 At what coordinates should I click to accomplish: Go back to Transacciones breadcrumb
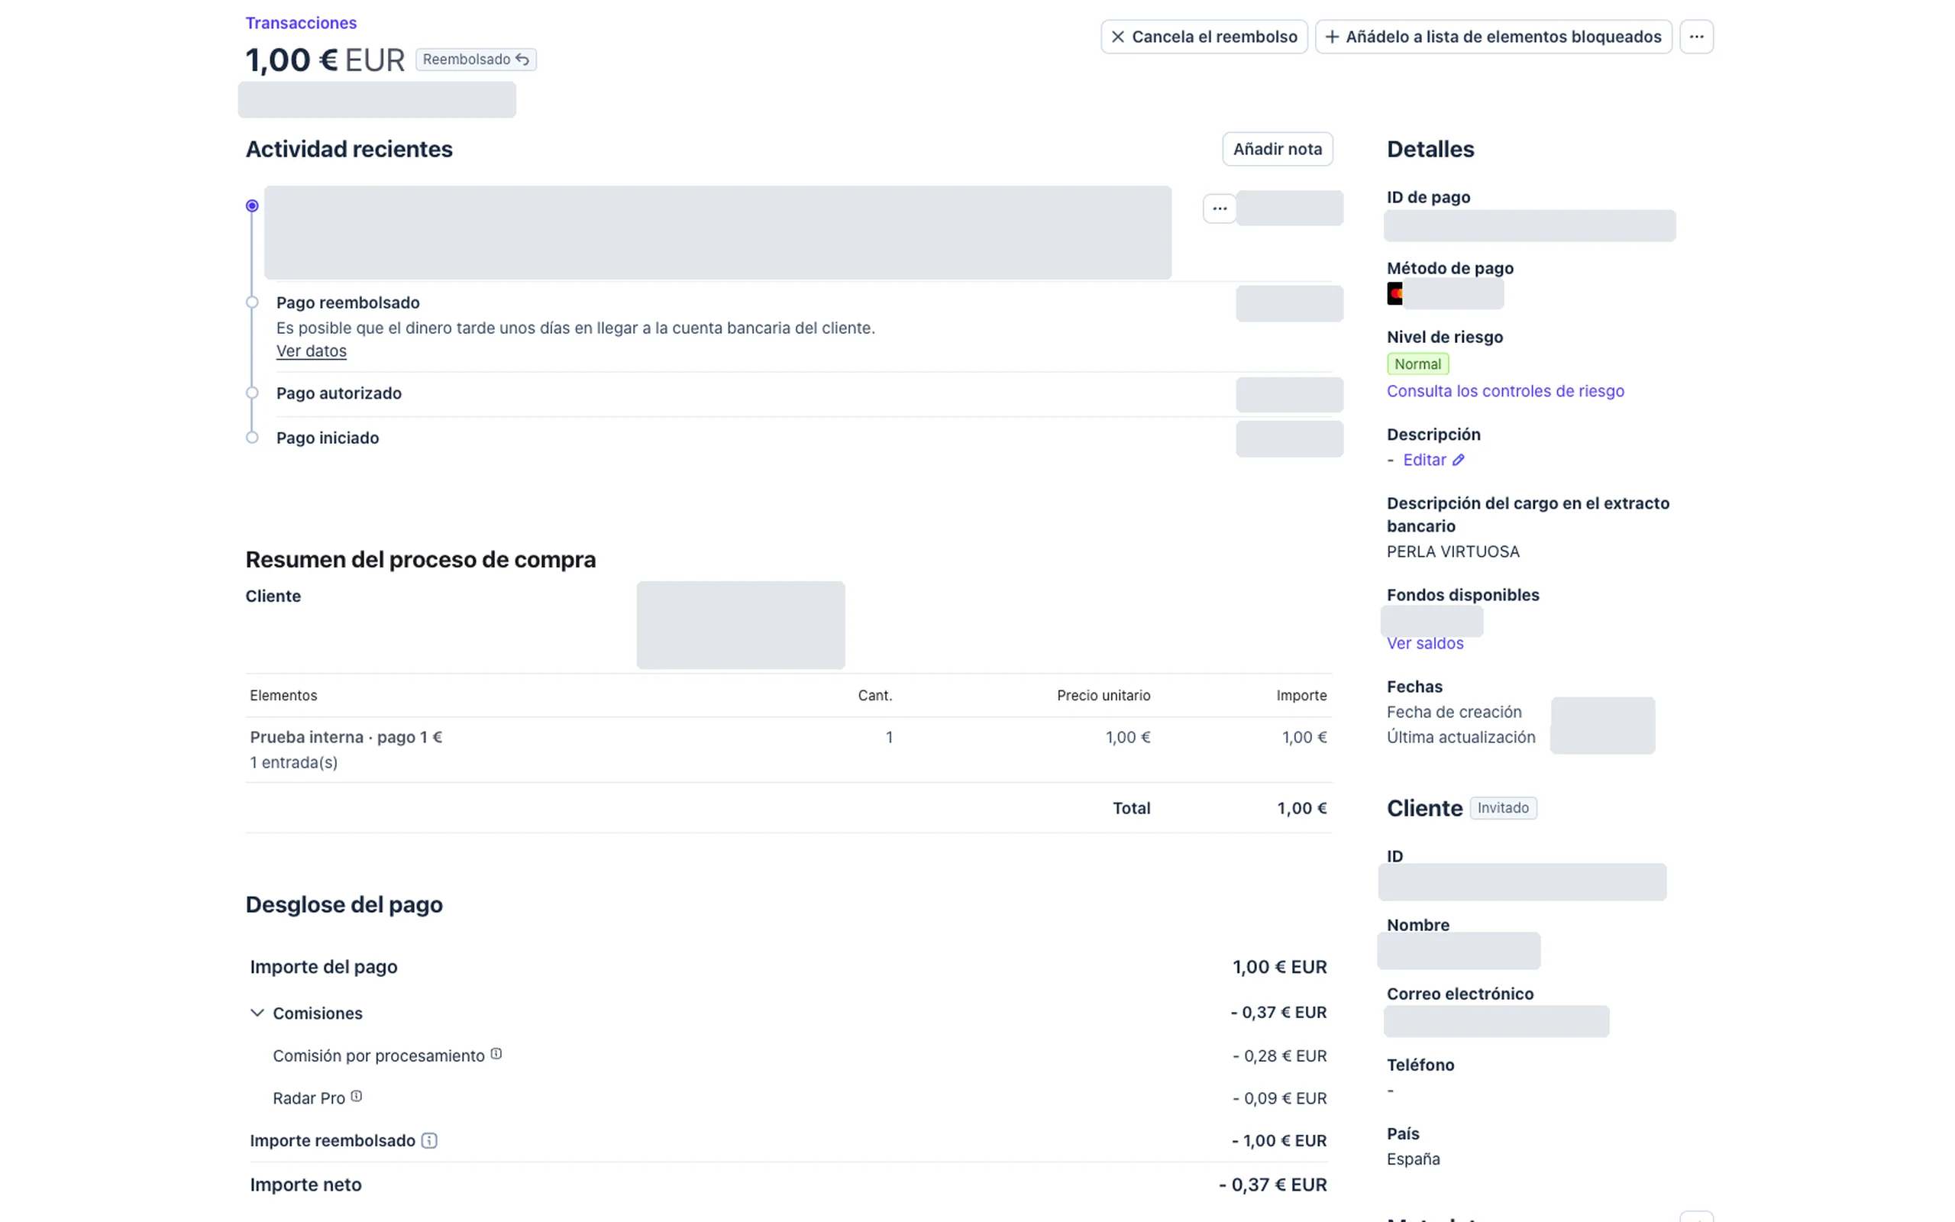coord(302,23)
